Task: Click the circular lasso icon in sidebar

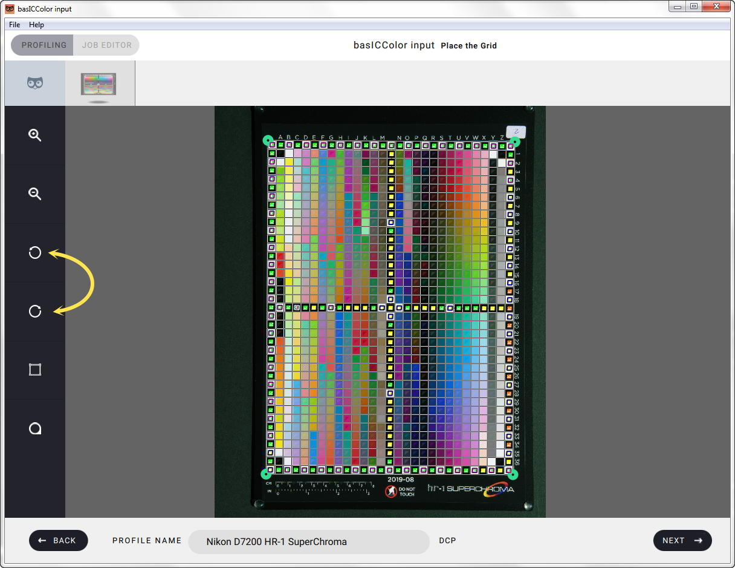Action: tap(35, 429)
